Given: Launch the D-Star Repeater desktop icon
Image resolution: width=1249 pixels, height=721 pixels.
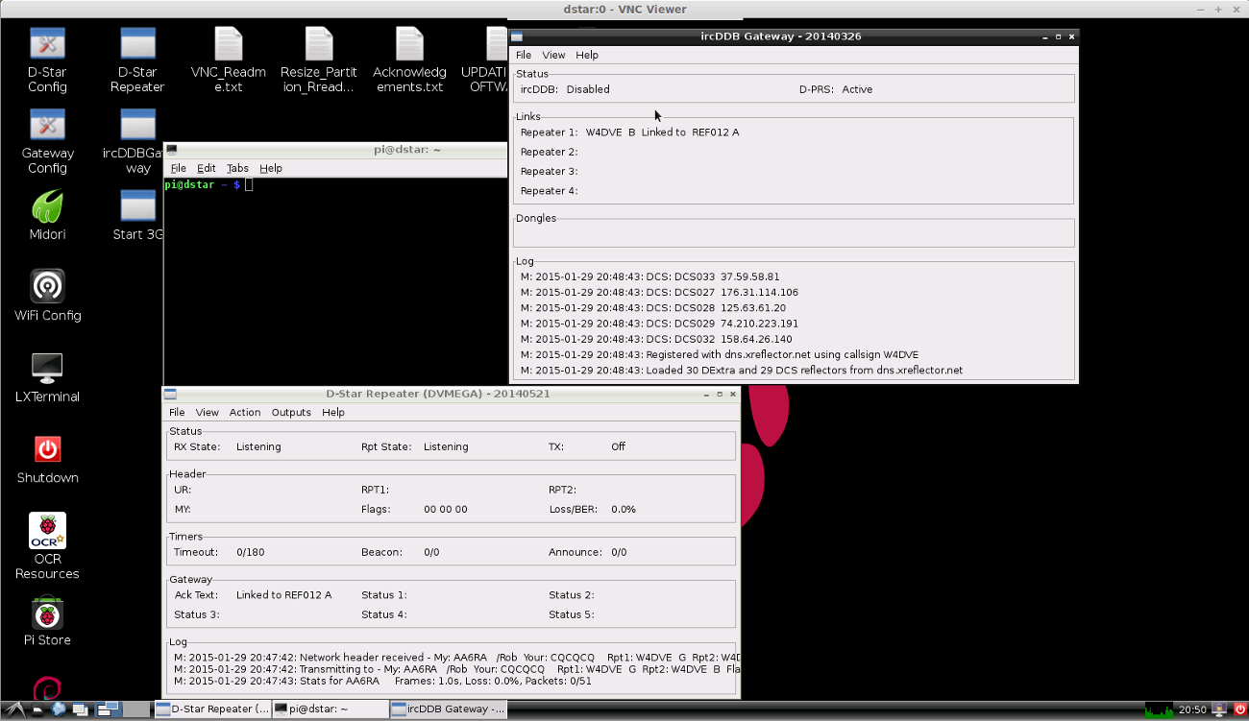Looking at the screenshot, I should click(x=137, y=60).
